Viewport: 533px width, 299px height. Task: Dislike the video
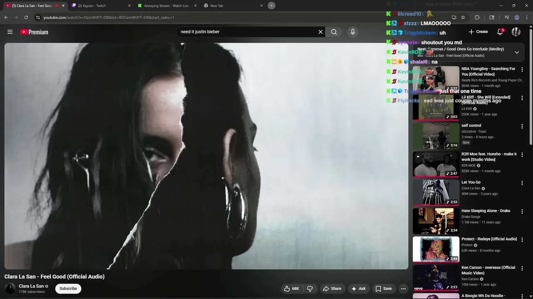310,289
